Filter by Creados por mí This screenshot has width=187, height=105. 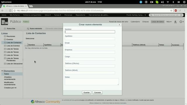click(10, 88)
